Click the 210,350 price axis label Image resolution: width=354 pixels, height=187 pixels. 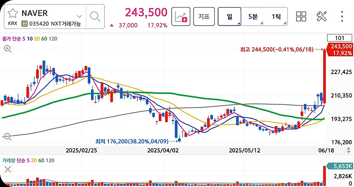[341, 95]
